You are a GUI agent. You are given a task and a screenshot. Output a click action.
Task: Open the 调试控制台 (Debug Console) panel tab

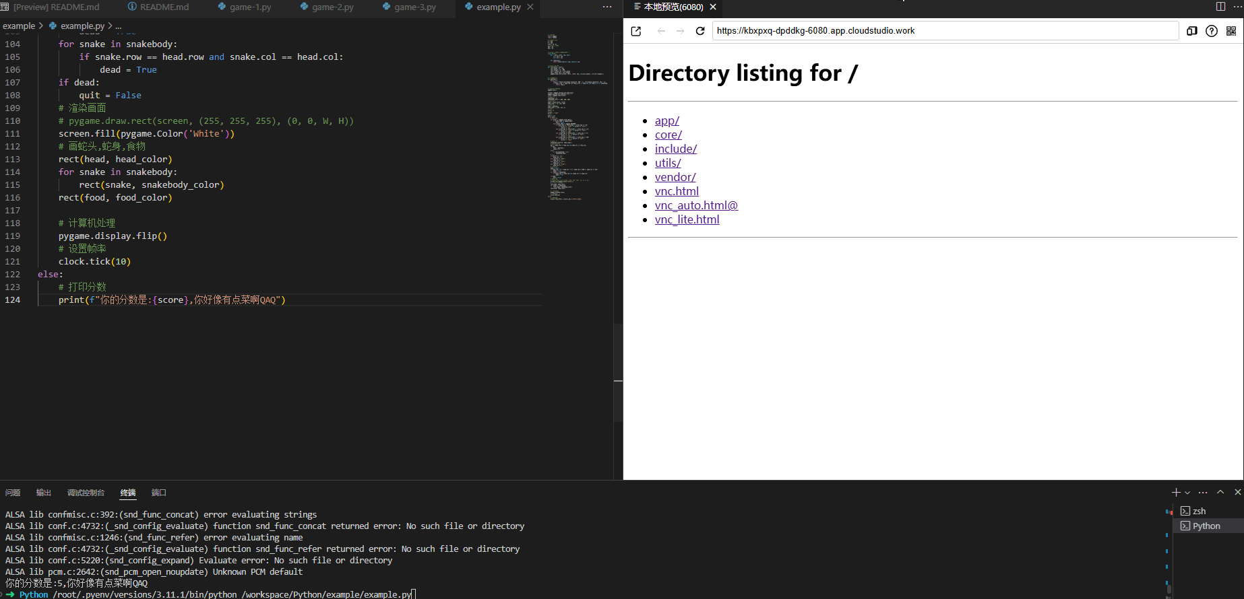point(86,493)
